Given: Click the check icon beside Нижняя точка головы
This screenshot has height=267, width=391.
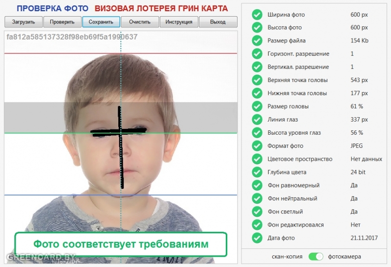Looking at the screenshot, I should tap(257, 93).
